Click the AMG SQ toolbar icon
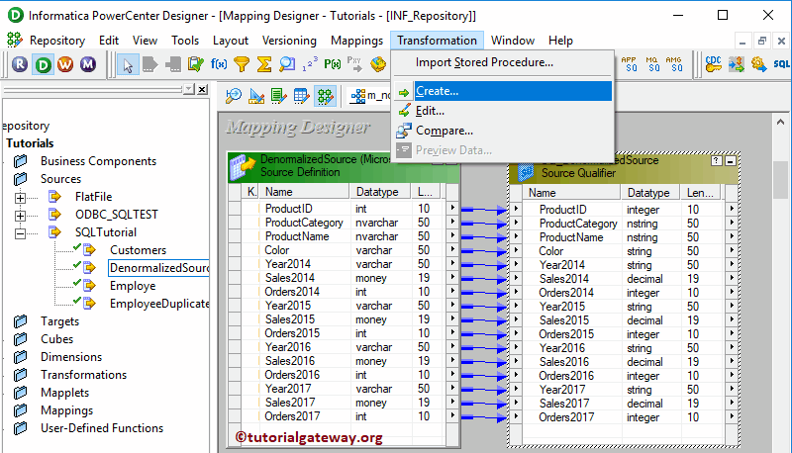Image resolution: width=792 pixels, height=453 pixels. 674,64
